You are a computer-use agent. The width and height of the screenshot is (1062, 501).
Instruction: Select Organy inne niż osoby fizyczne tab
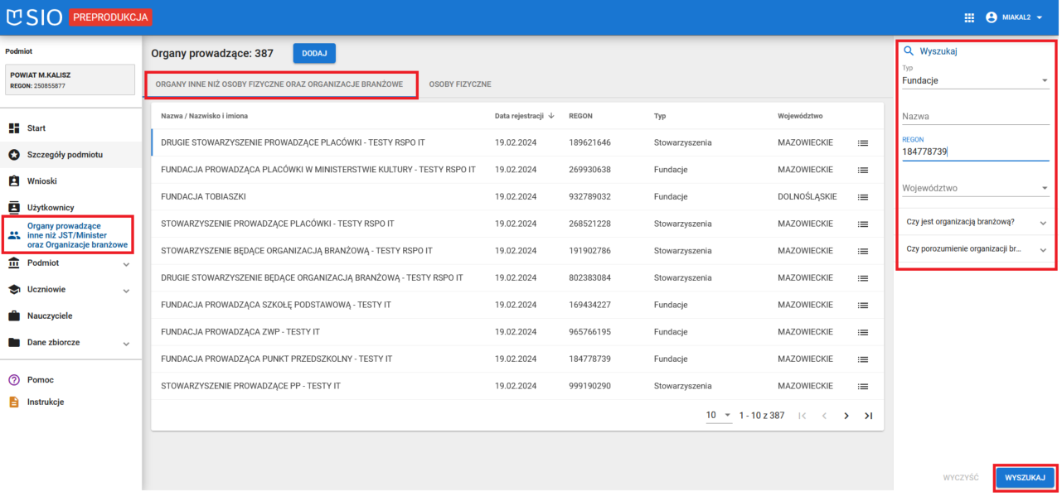(x=279, y=84)
